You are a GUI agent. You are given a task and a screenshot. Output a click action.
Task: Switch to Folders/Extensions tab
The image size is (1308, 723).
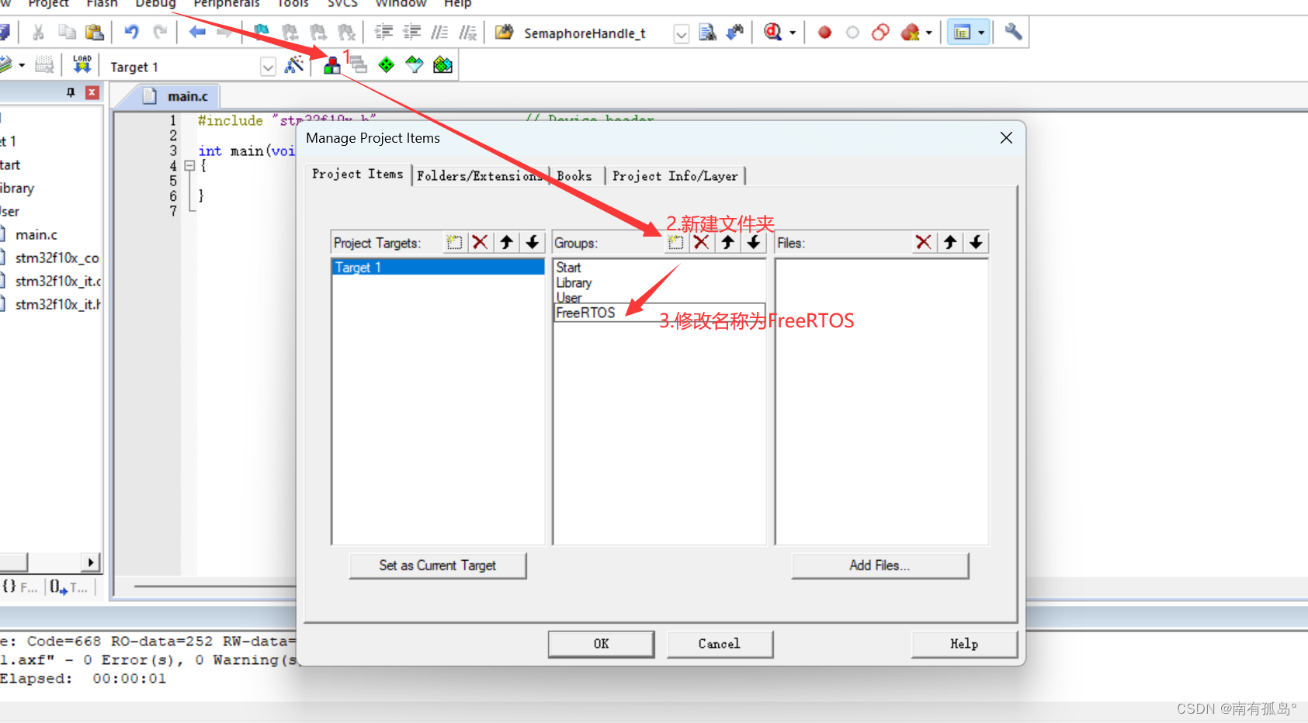point(479,176)
